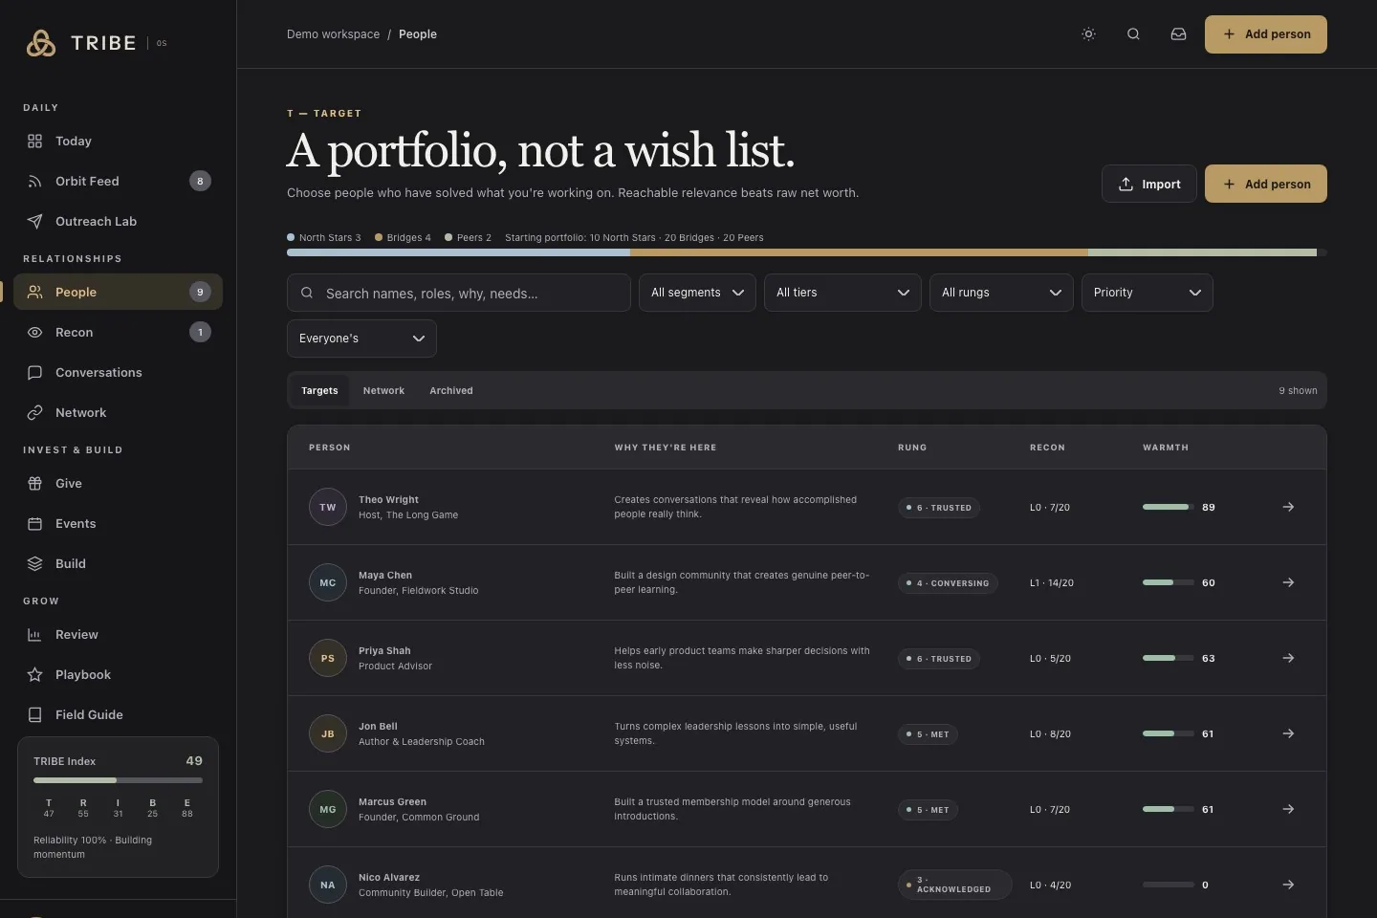Expand the All segments dropdown
The height and width of the screenshot is (918, 1377).
[x=697, y=293]
